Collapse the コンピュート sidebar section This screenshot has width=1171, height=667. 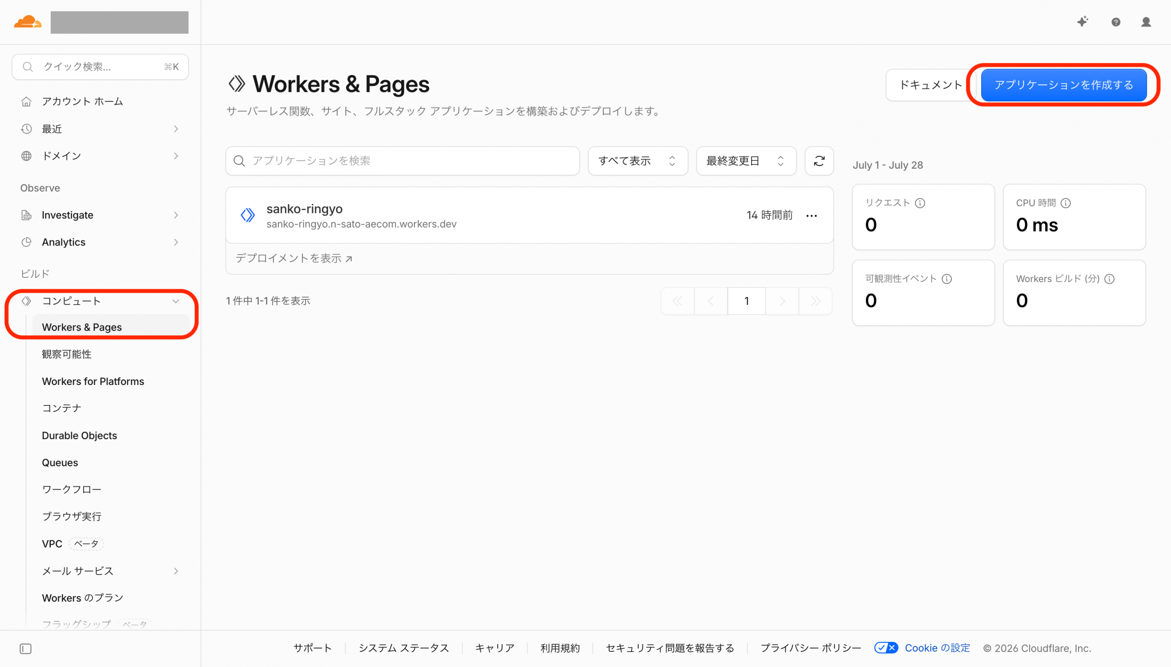[x=100, y=301]
